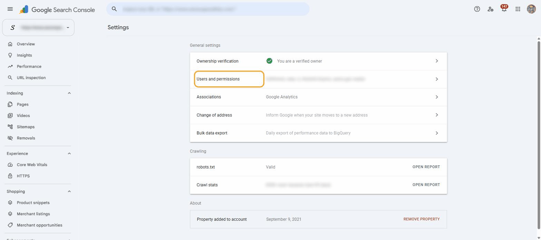Open the Sitemaps page

26,127
